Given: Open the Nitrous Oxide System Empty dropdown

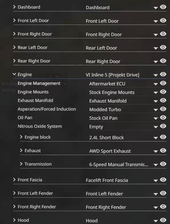Looking at the screenshot, I should (x=156, y=127).
